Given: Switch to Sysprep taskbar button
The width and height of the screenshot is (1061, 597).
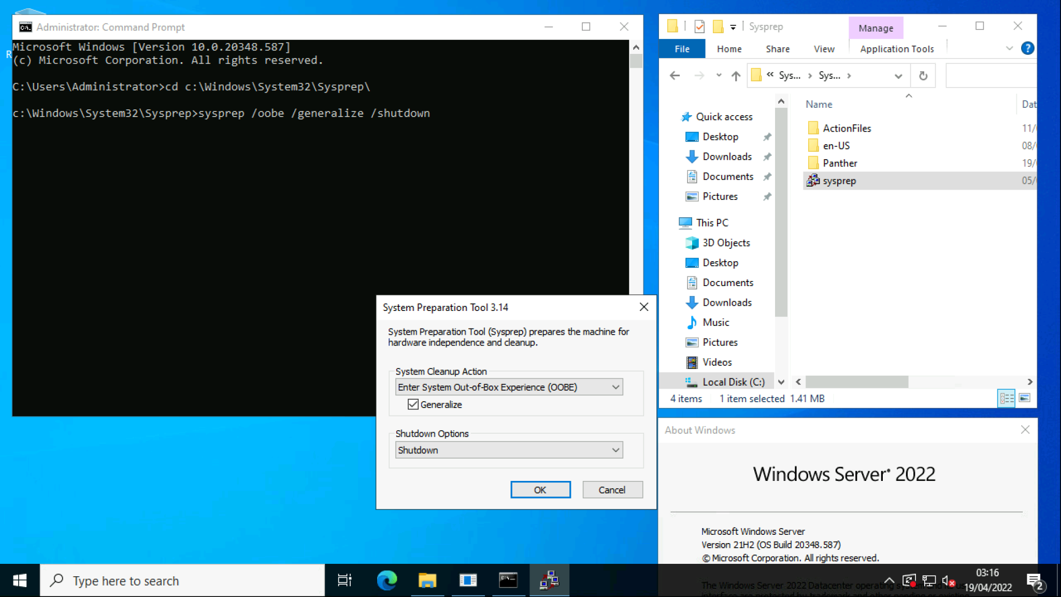Looking at the screenshot, I should coord(549,580).
